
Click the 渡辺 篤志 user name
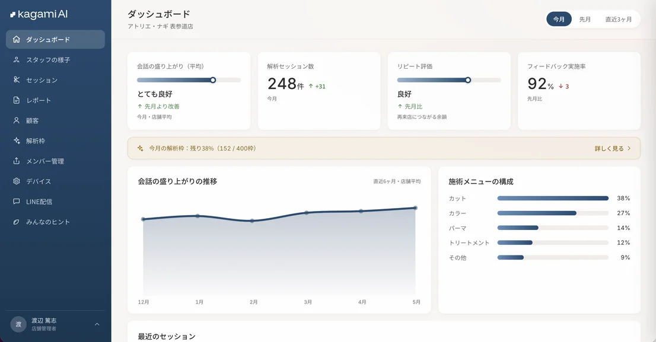[x=44, y=321]
